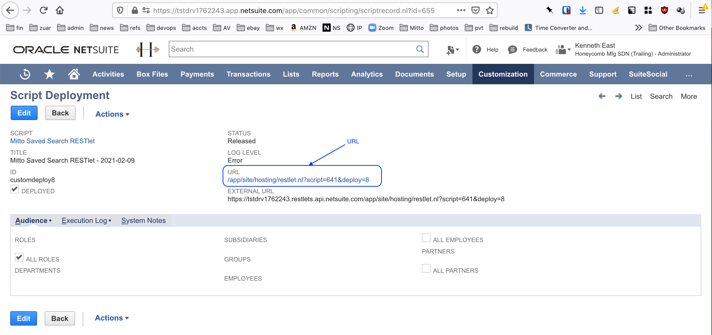The height and width of the screenshot is (335, 712).
Task: Open the browser home page icon
Action: pos(60,10)
